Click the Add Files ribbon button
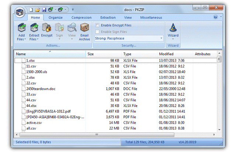 tap(21, 32)
